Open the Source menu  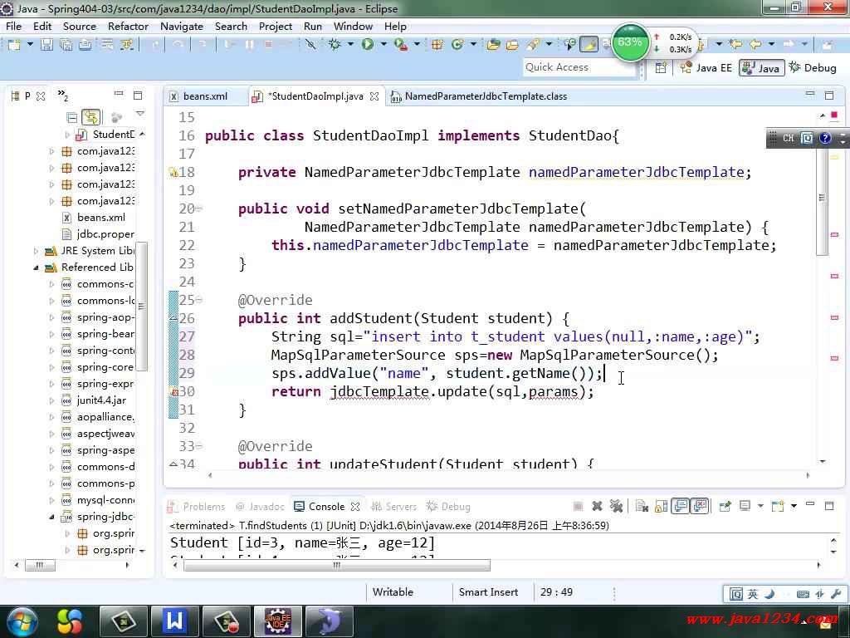coord(79,26)
